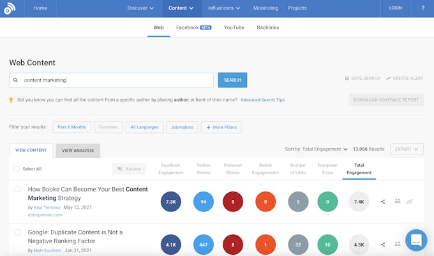Click into the content marketing search field
The image size is (434, 256).
(x=111, y=80)
